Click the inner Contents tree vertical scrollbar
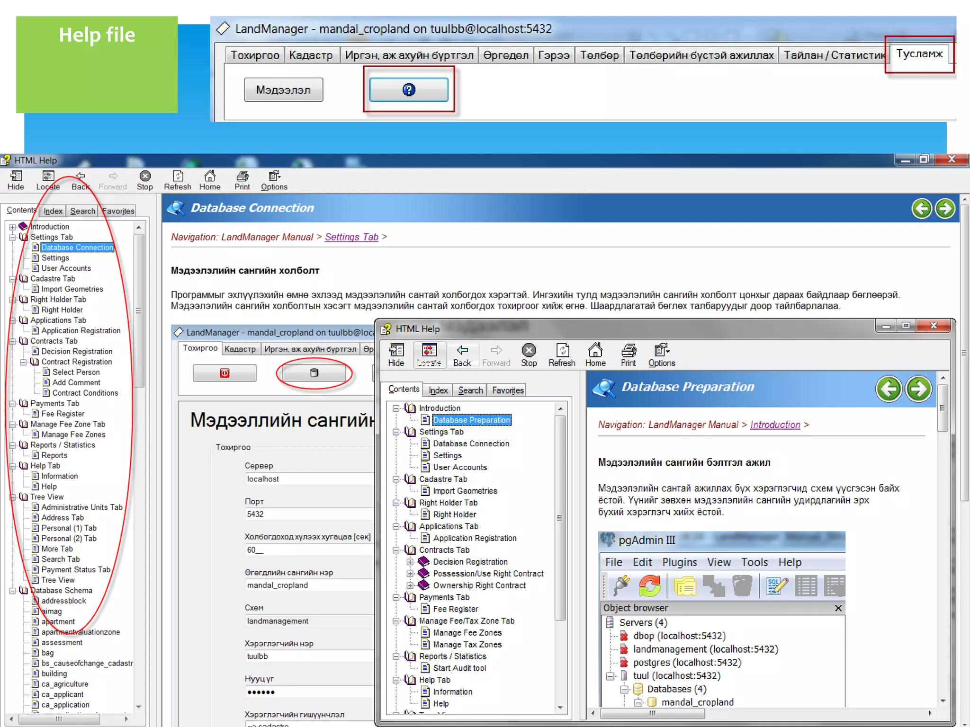This screenshot has height=727, width=970. pos(560,518)
